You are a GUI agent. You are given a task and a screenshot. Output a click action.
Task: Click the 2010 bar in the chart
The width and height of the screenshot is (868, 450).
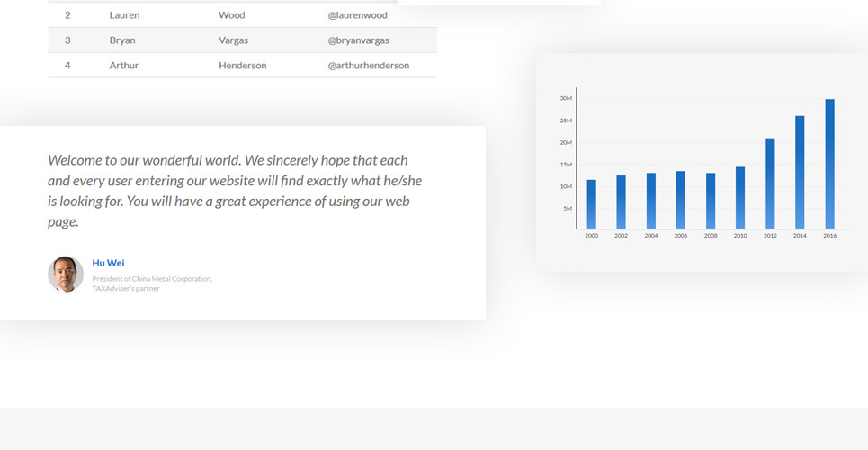click(x=740, y=198)
